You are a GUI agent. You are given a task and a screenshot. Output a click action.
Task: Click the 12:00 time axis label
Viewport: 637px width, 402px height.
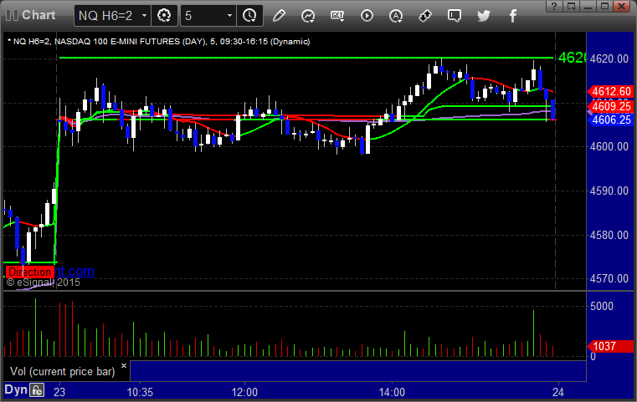[244, 392]
